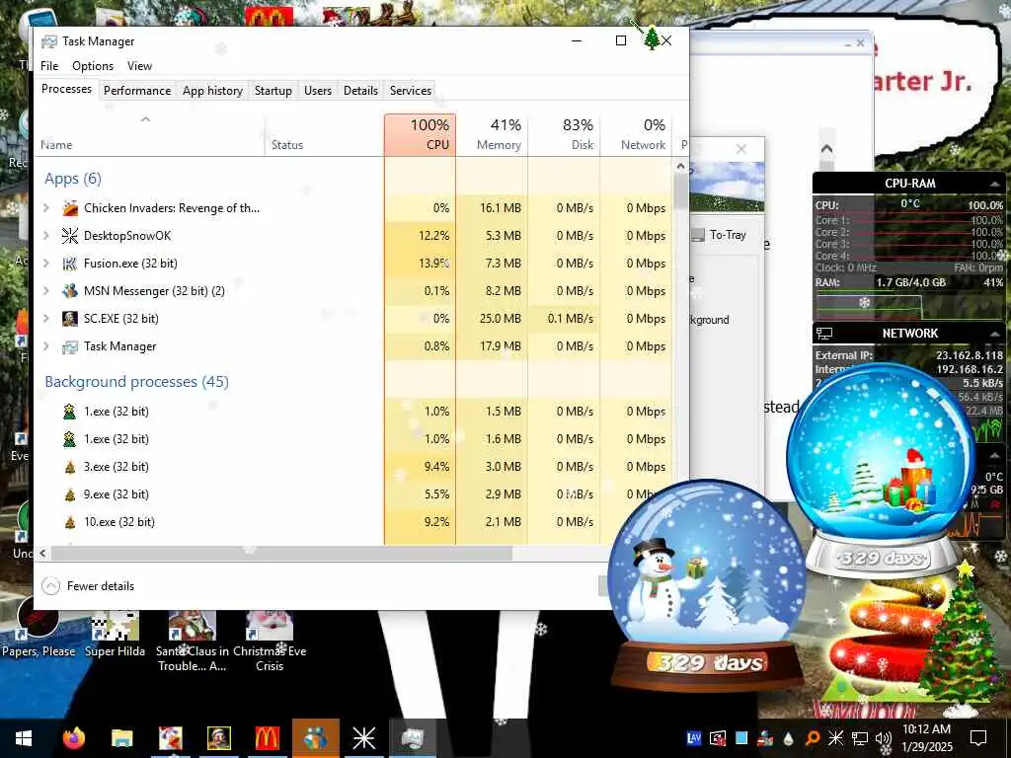Expand the DesktopSnowOK process group
1011x758 pixels.
[x=46, y=236]
